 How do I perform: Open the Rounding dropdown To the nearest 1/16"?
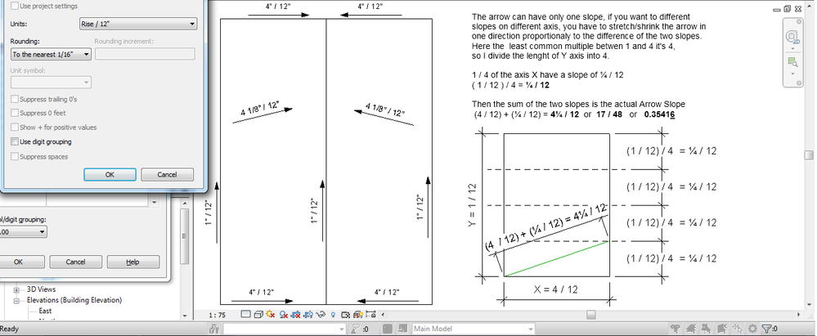point(51,54)
